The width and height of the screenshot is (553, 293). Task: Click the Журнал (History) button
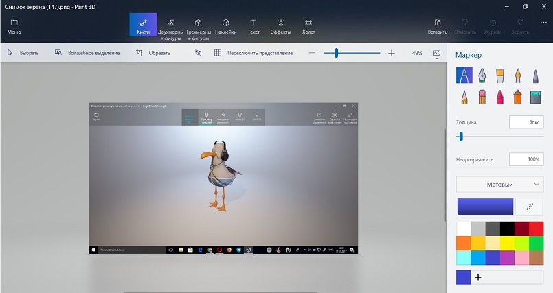pos(493,27)
